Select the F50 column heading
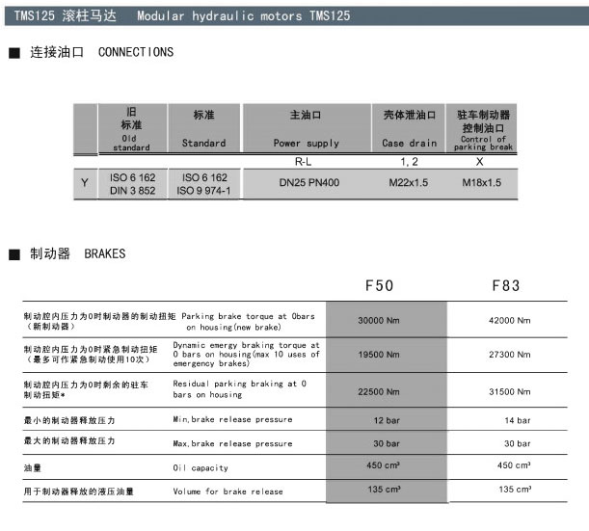The width and height of the screenshot is (589, 531). (x=380, y=285)
